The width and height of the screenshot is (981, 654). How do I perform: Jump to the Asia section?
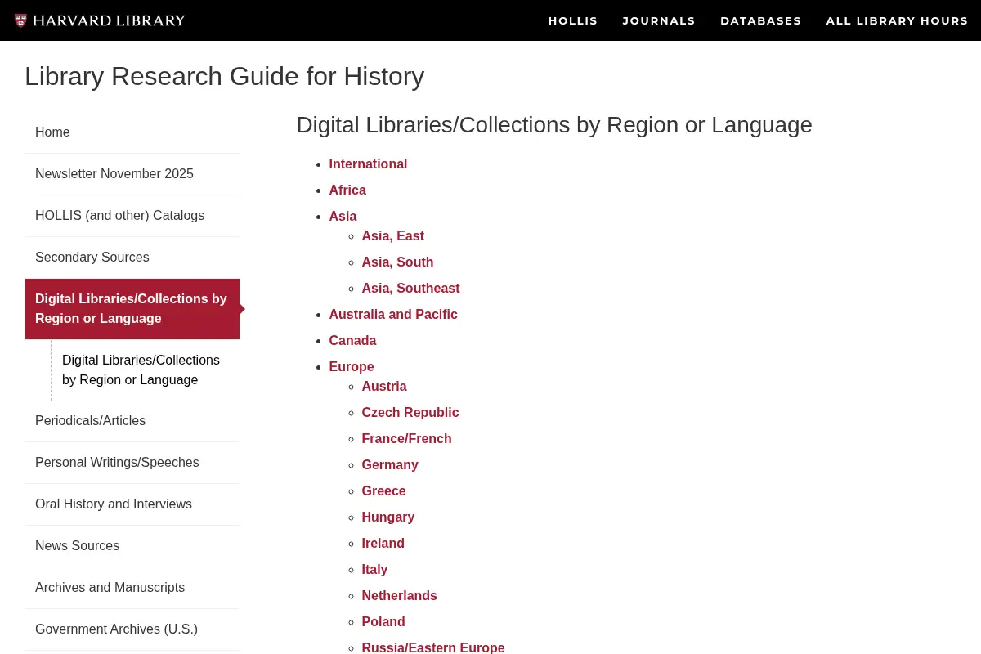point(343,217)
